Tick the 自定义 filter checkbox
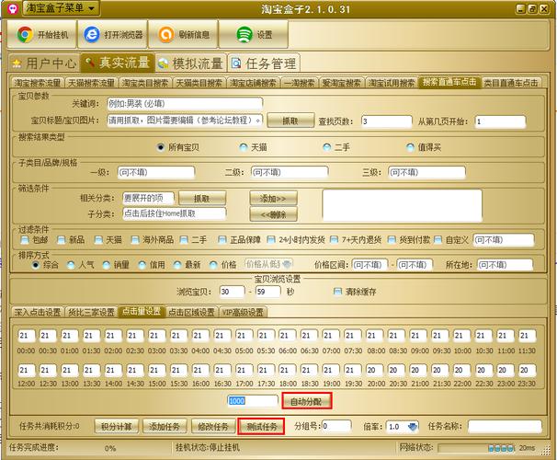This screenshot has width=557, height=460. point(438,240)
